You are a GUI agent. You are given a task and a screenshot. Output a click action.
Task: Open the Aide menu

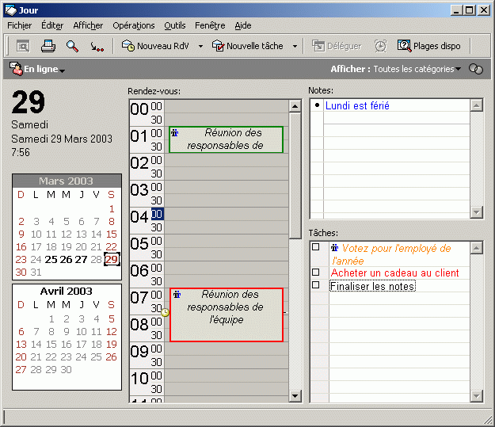point(243,25)
